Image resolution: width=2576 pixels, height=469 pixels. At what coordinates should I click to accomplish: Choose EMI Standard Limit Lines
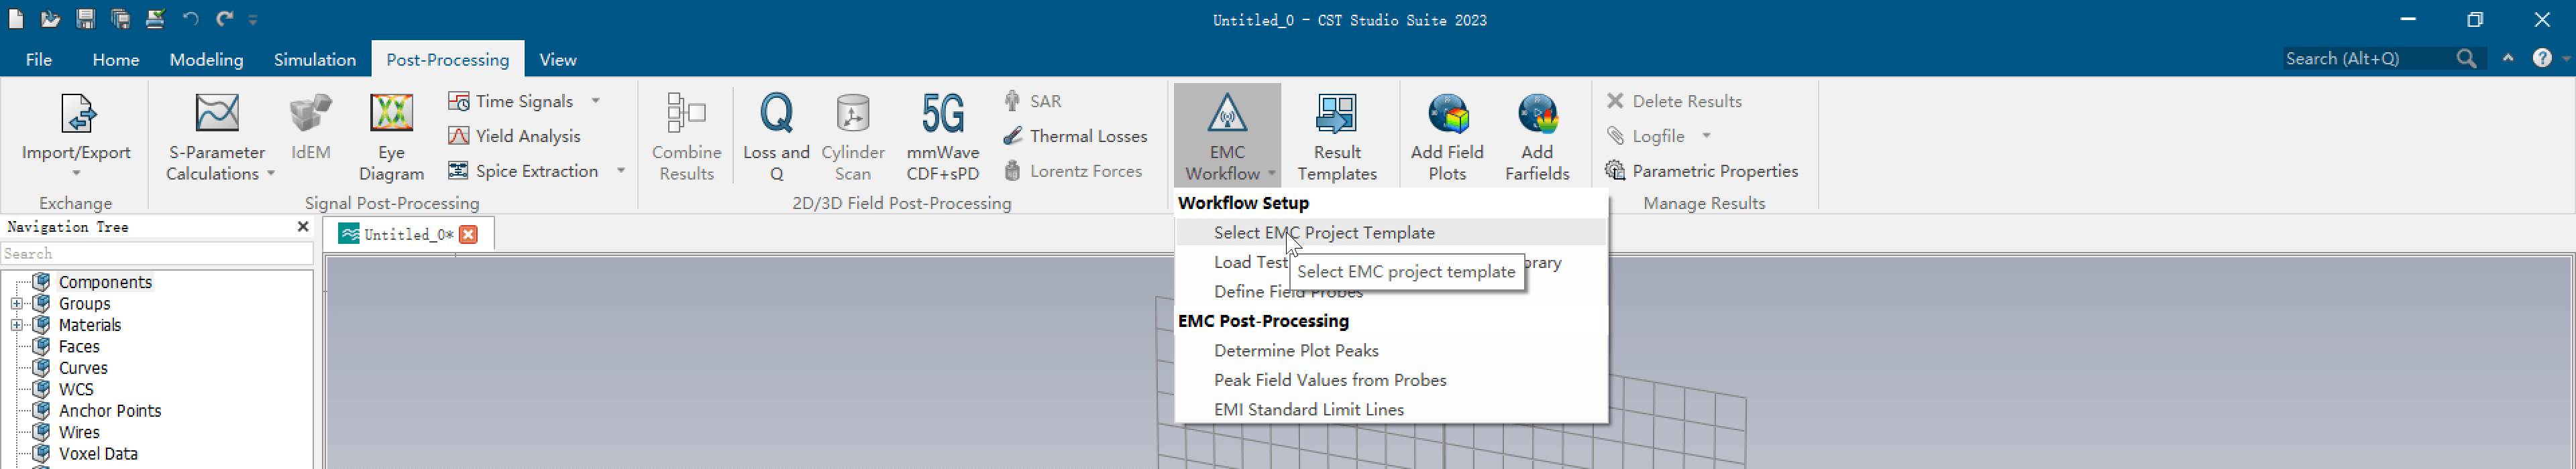click(1308, 409)
